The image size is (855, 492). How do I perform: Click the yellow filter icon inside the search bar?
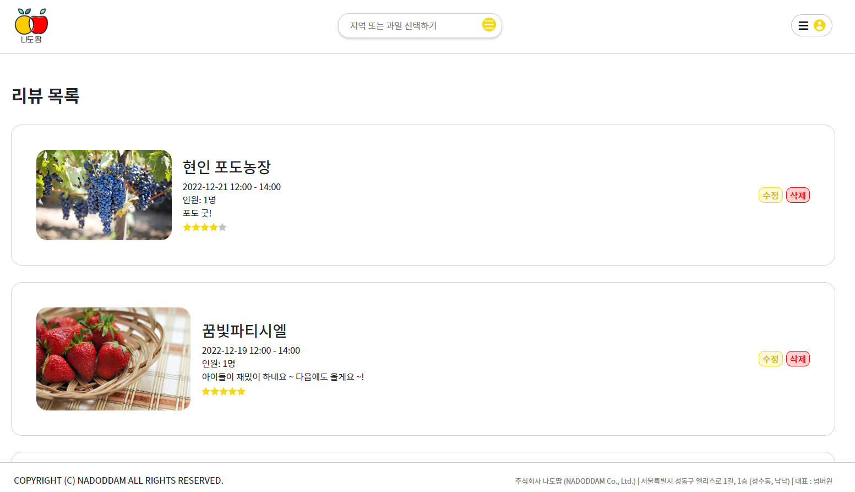click(x=489, y=25)
